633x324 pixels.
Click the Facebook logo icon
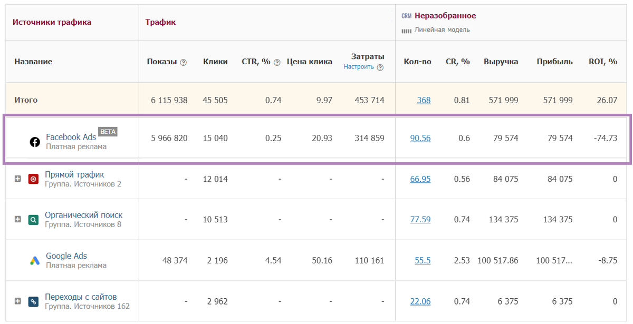point(35,142)
